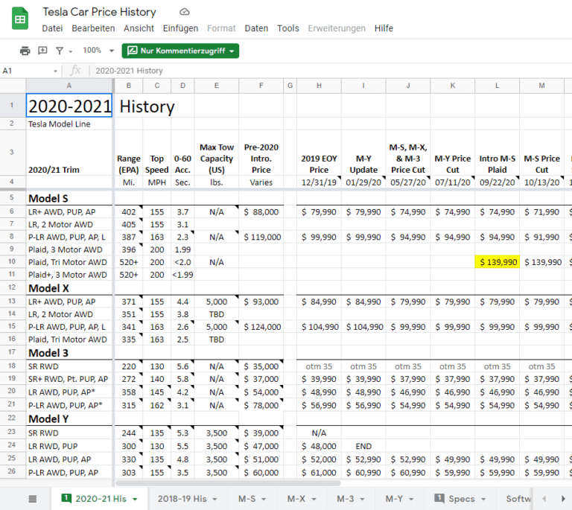Click the filter funnel icon
This screenshot has width=572, height=510.
tap(60, 51)
